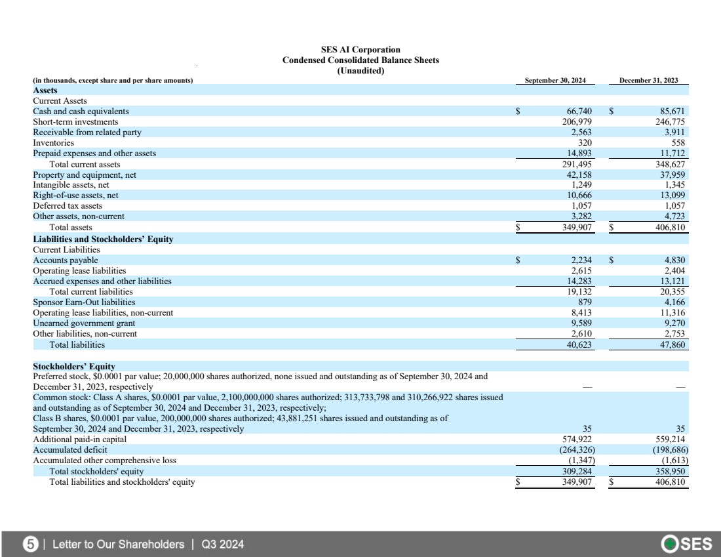The width and height of the screenshot is (721, 557).
Task: Click the 'Intangible assets, net' label
Action: (71, 185)
